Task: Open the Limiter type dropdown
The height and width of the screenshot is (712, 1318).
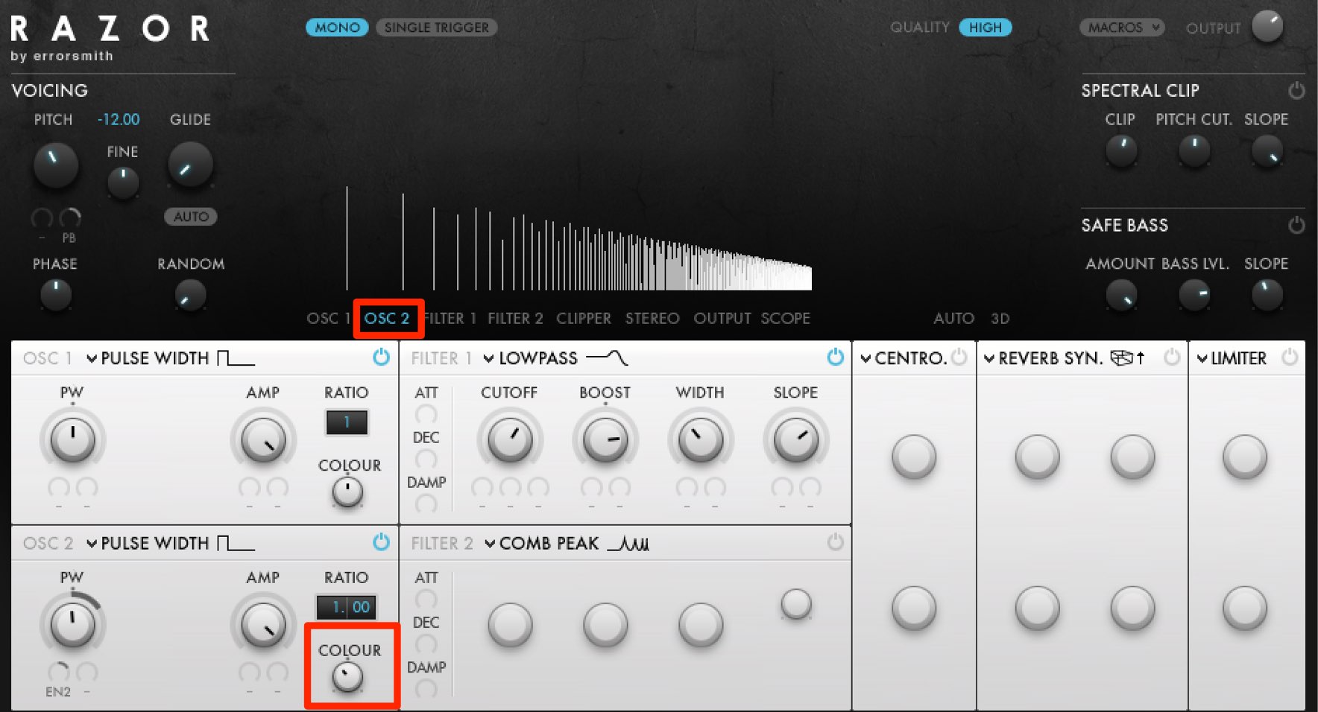Action: tap(1232, 358)
